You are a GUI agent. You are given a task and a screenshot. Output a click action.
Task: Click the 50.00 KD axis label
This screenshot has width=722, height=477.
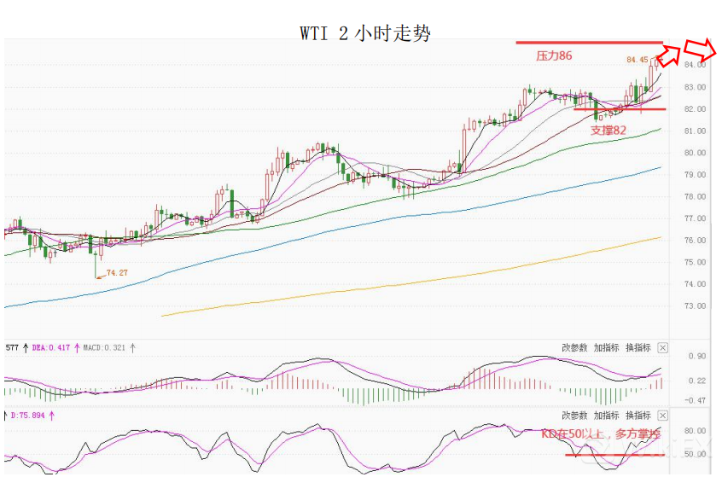[x=695, y=455]
